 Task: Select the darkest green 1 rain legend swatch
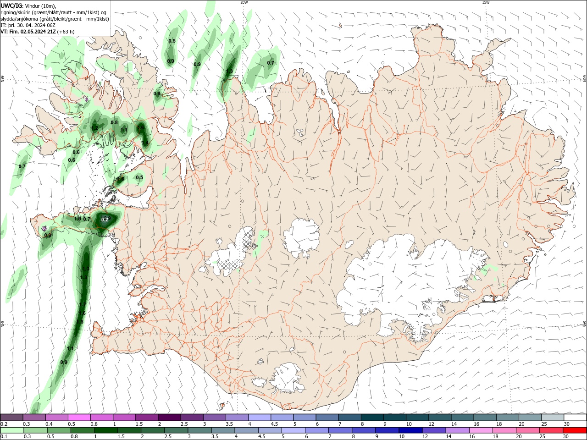pyautogui.click(x=105, y=430)
